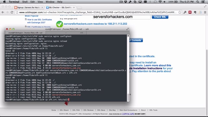Reload the sslshopper page
The image size is (208, 117).
pos(12,12)
